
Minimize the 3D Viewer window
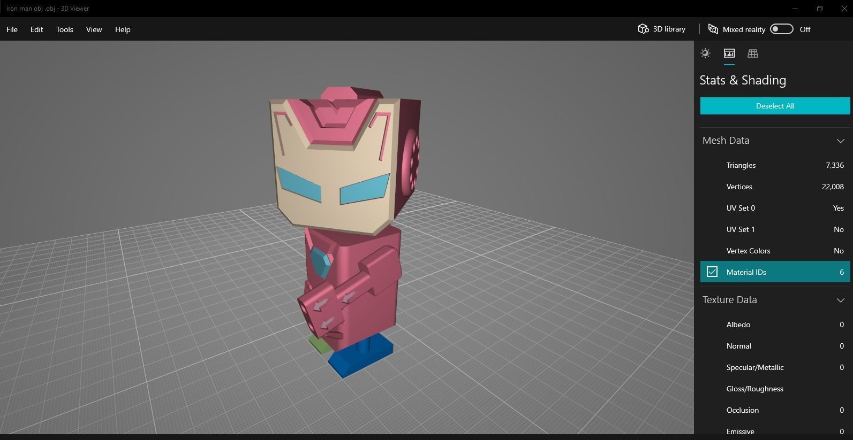pyautogui.click(x=795, y=9)
